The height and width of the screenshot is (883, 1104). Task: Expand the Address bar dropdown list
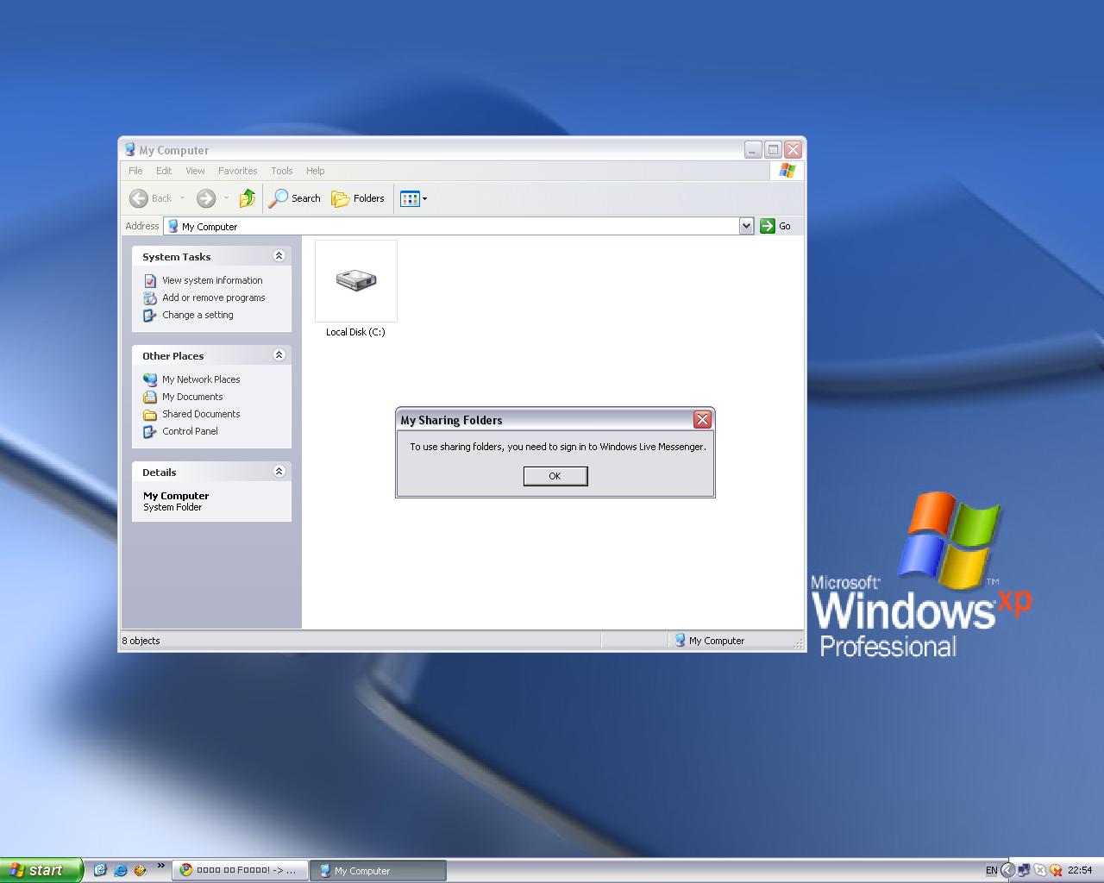click(746, 226)
